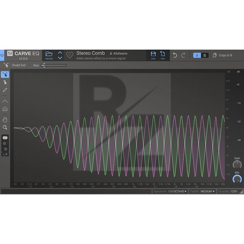Open the Spectrum 1/3 OCTAVE dropdown
The image size is (244, 244).
177,192
